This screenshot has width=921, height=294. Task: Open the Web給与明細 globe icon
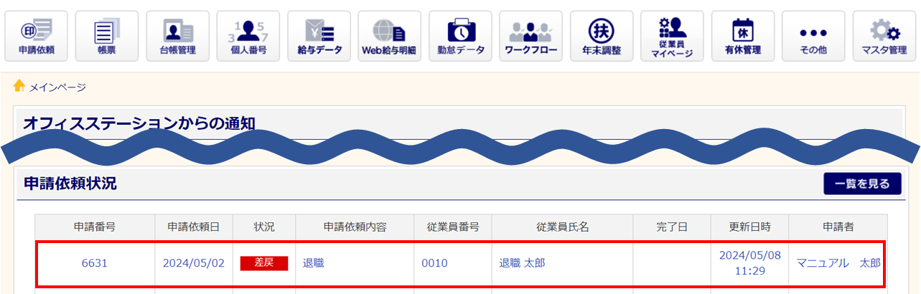point(389,36)
